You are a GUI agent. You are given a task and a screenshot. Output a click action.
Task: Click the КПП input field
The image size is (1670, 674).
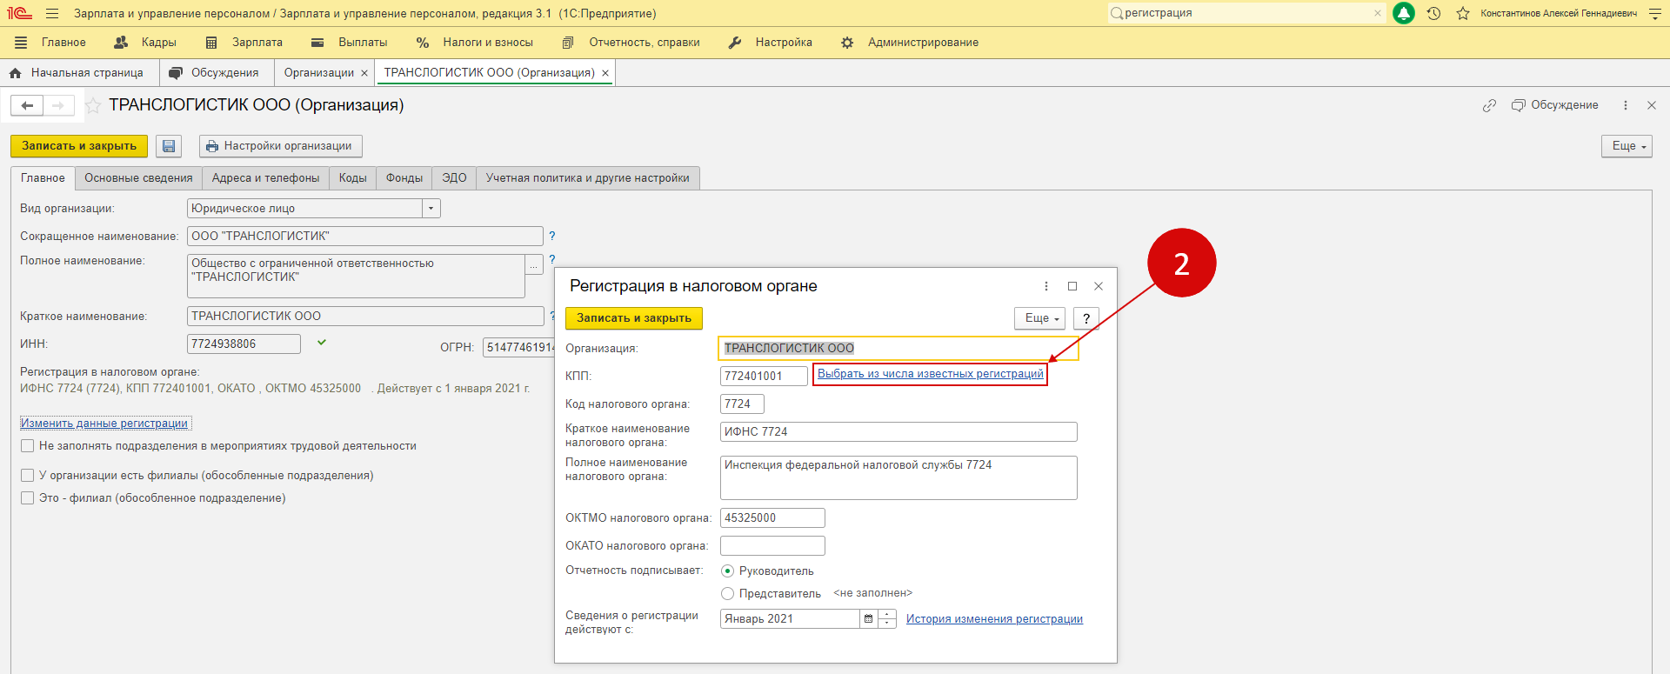[764, 377]
